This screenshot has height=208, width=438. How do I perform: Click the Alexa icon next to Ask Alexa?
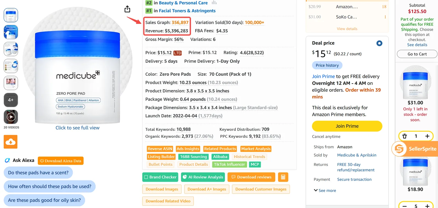(x=7, y=160)
